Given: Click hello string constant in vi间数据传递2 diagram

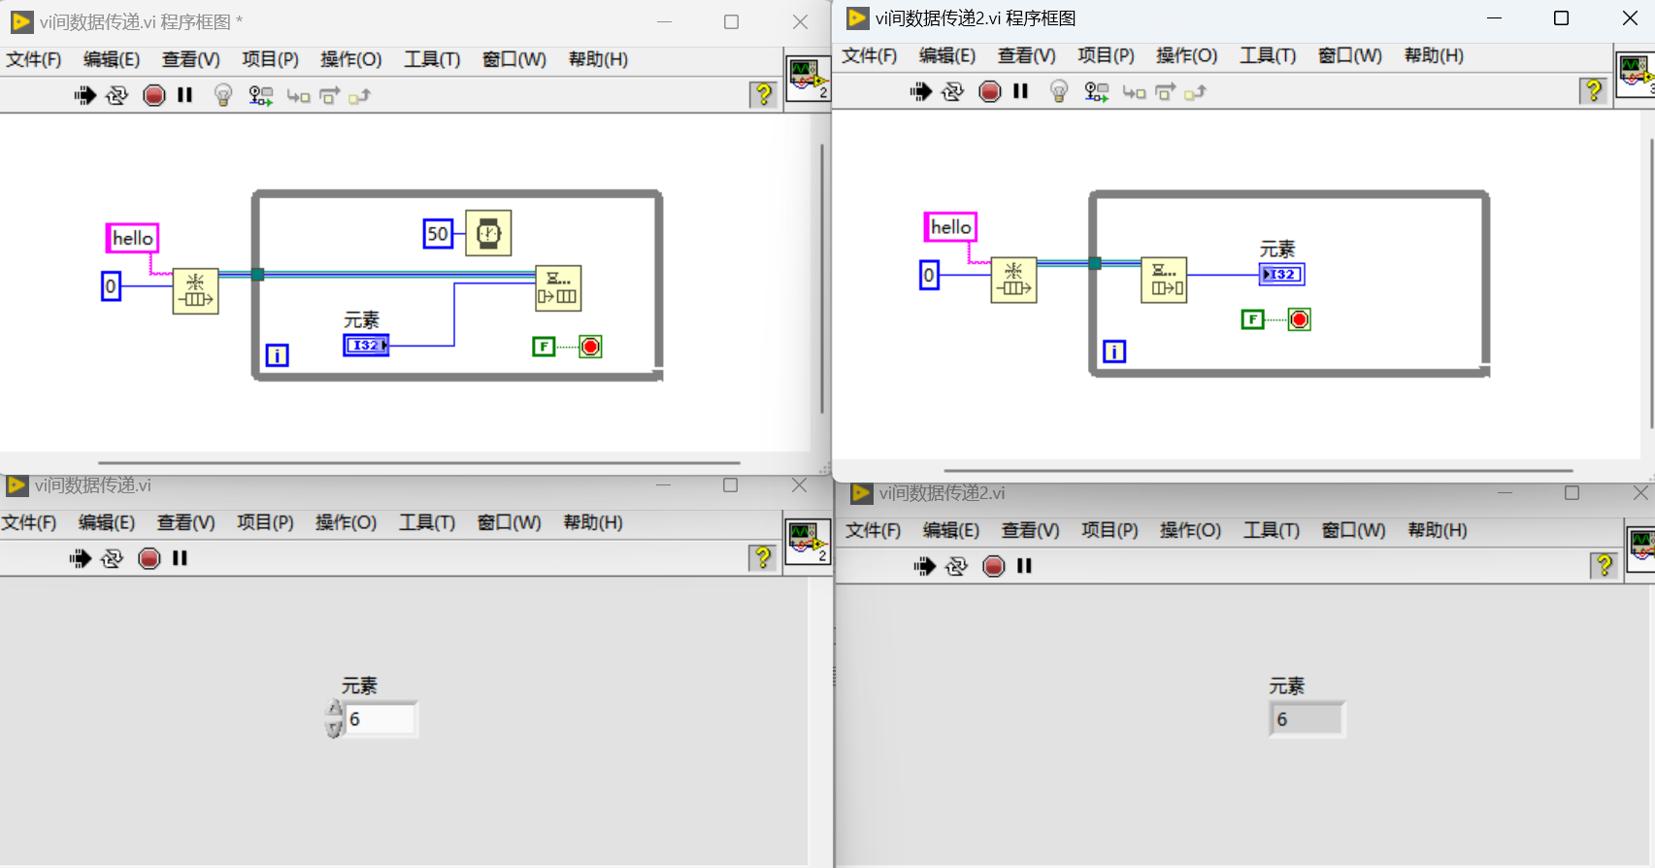Looking at the screenshot, I should coord(950,227).
